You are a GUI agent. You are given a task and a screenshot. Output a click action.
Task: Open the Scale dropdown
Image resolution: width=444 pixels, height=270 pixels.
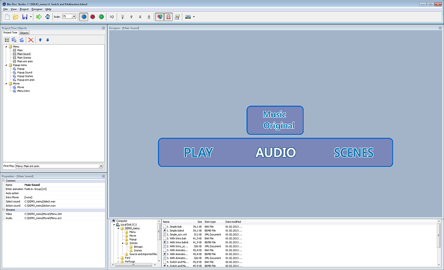pos(74,17)
